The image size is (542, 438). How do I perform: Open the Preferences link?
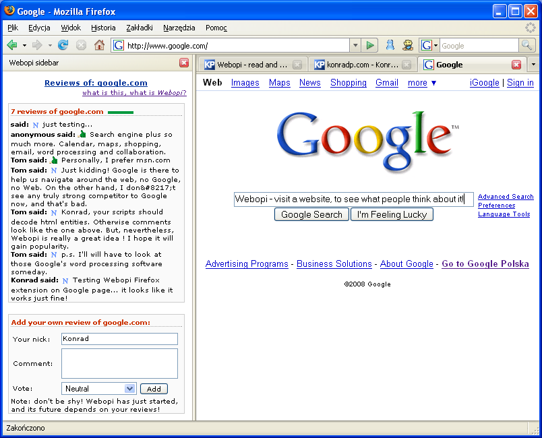[x=496, y=206]
